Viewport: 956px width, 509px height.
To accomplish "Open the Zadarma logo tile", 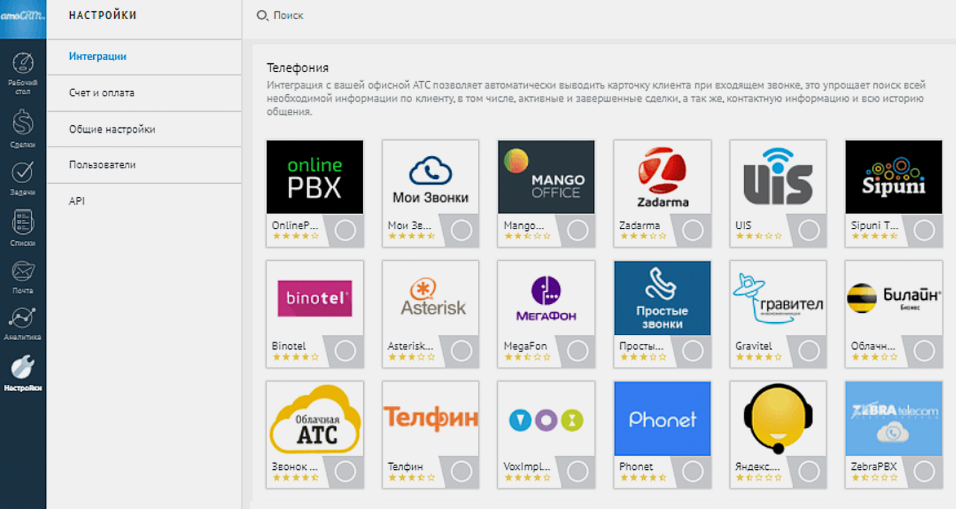I will 662,177.
